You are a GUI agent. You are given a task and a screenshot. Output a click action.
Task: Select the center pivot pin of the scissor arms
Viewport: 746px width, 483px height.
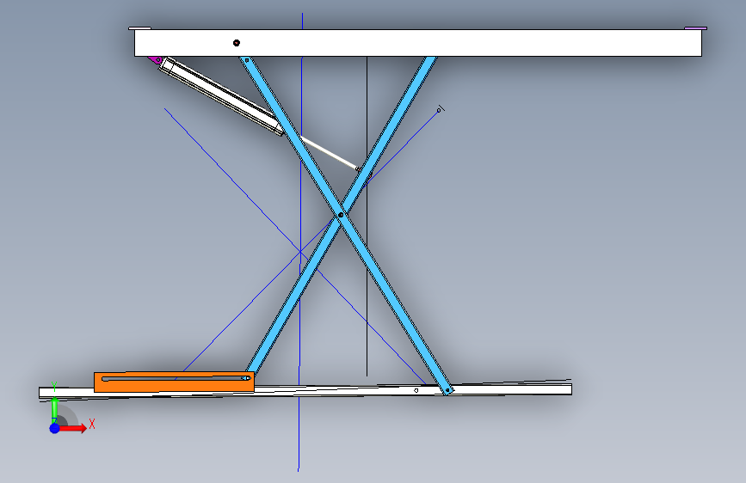[x=340, y=216]
